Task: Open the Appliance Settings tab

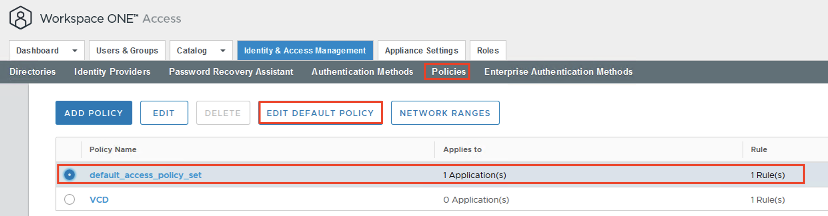Action: point(421,51)
